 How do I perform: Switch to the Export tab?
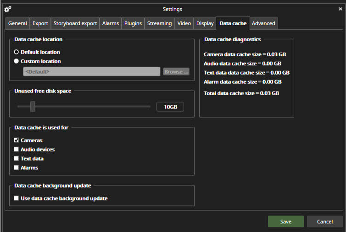[40, 23]
